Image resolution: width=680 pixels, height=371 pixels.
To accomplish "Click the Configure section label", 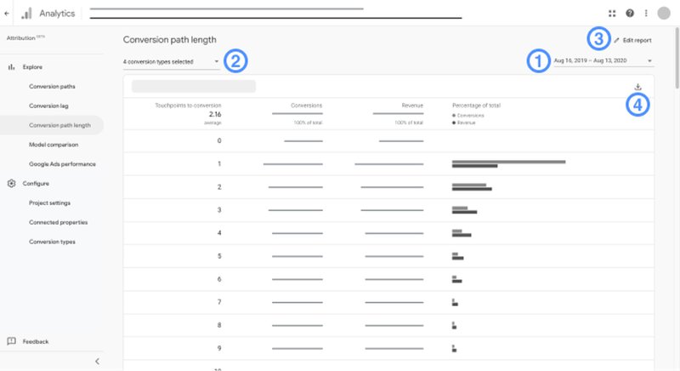I will (x=36, y=183).
